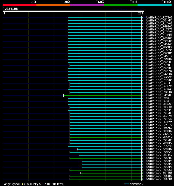174x186 pixels.
Task: Select UniRef100_A1XX43 label
Action: pos(159,146)
